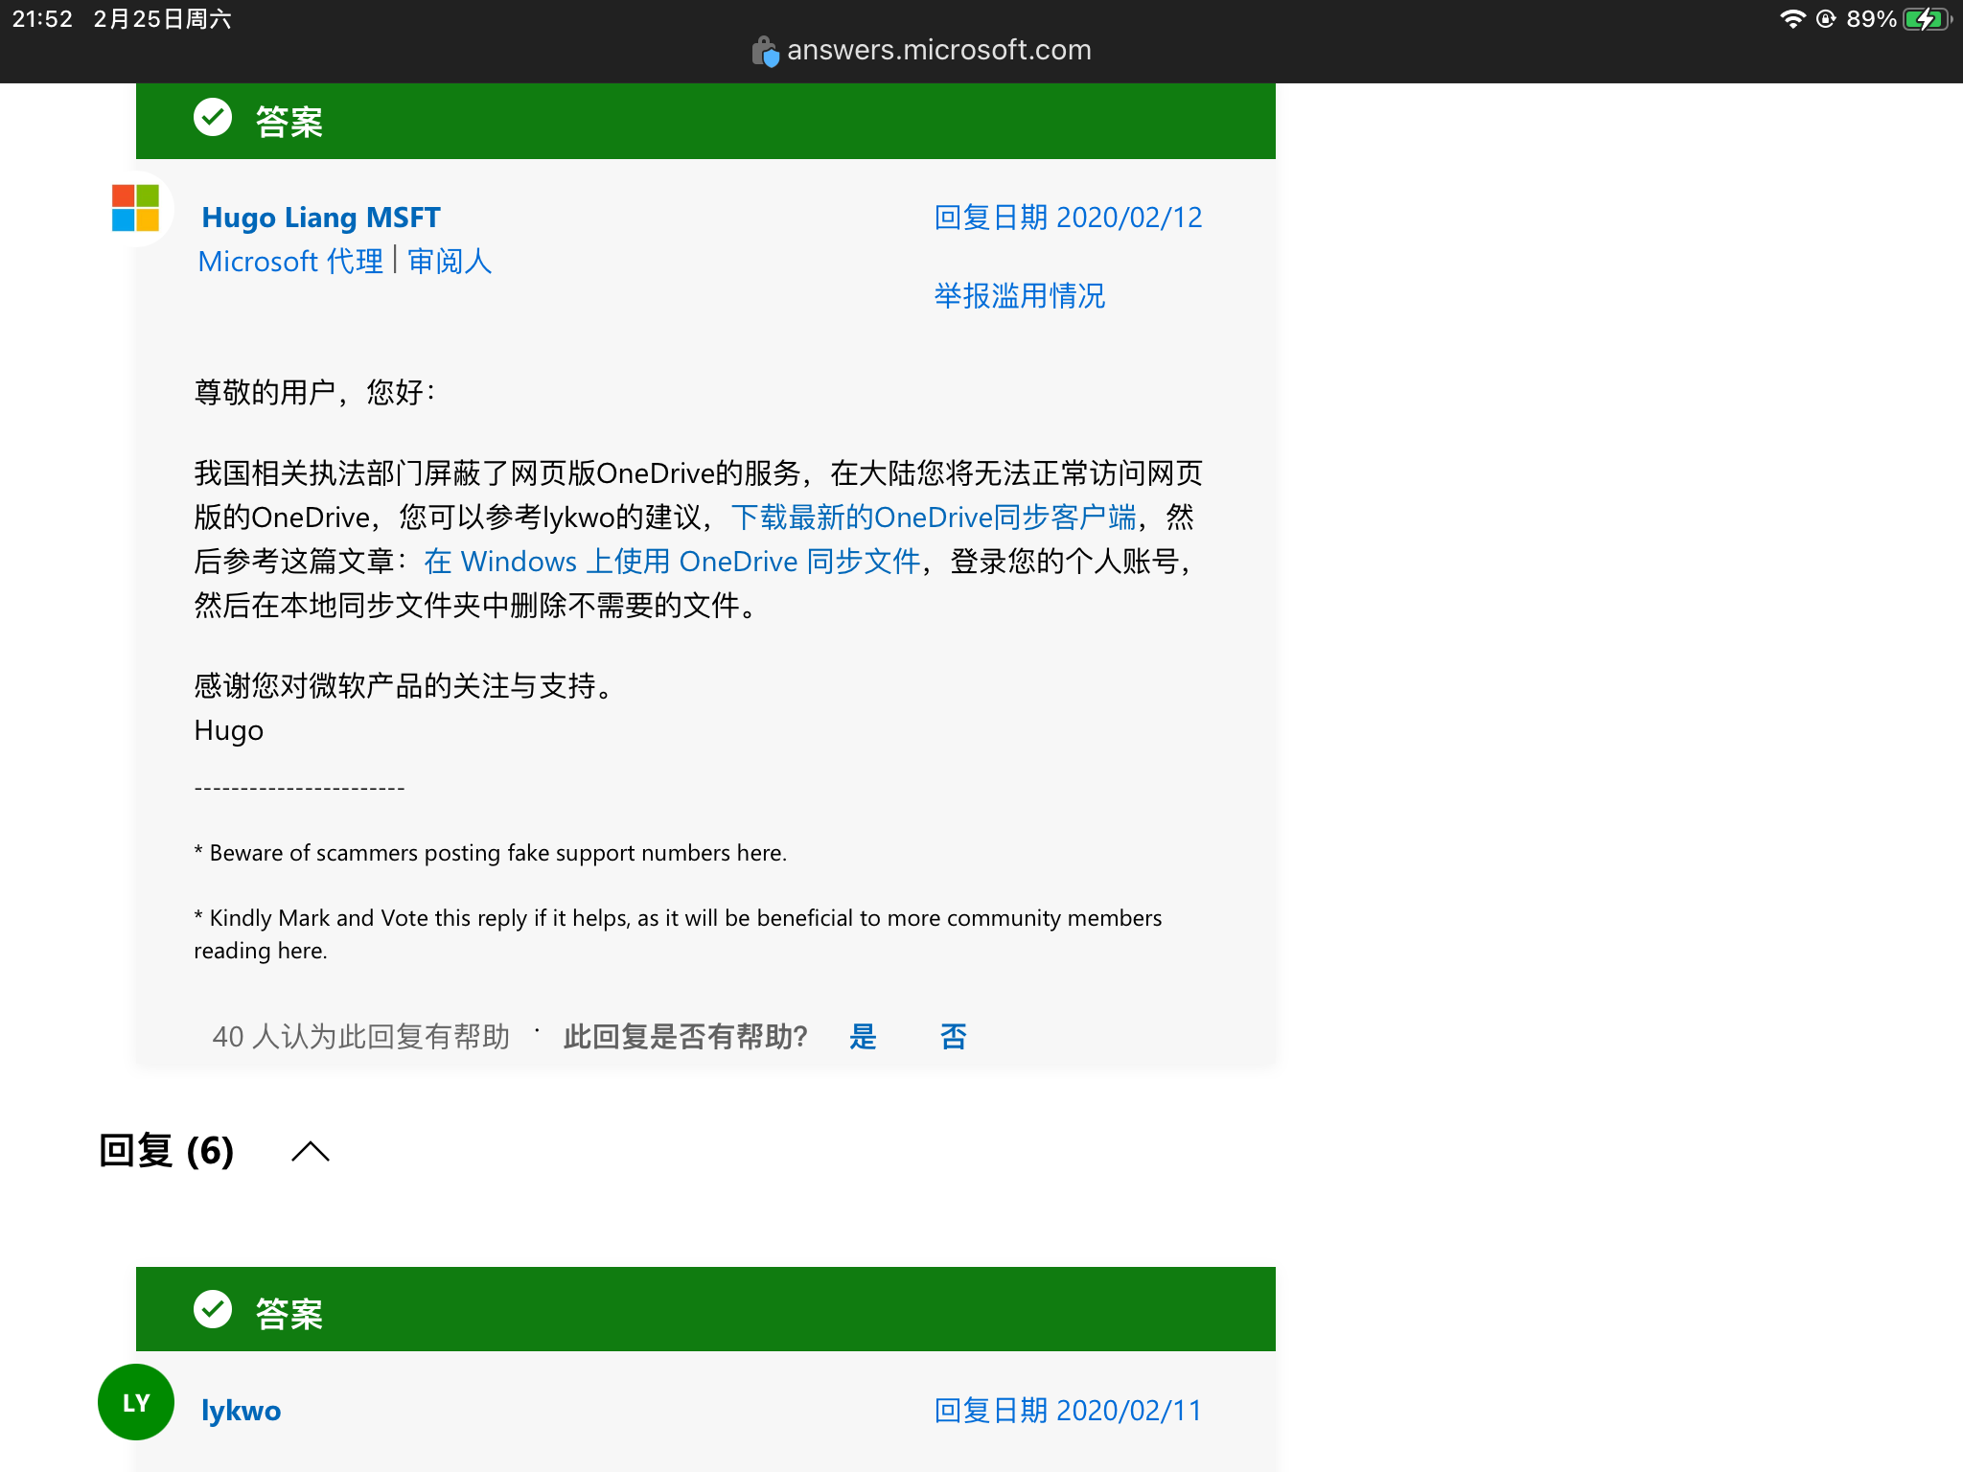
Task: Click the checkmark icon on the first 答案 banner
Action: point(213,118)
